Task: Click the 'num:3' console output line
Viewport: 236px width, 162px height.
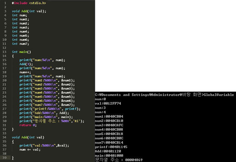Action: pos(100,108)
